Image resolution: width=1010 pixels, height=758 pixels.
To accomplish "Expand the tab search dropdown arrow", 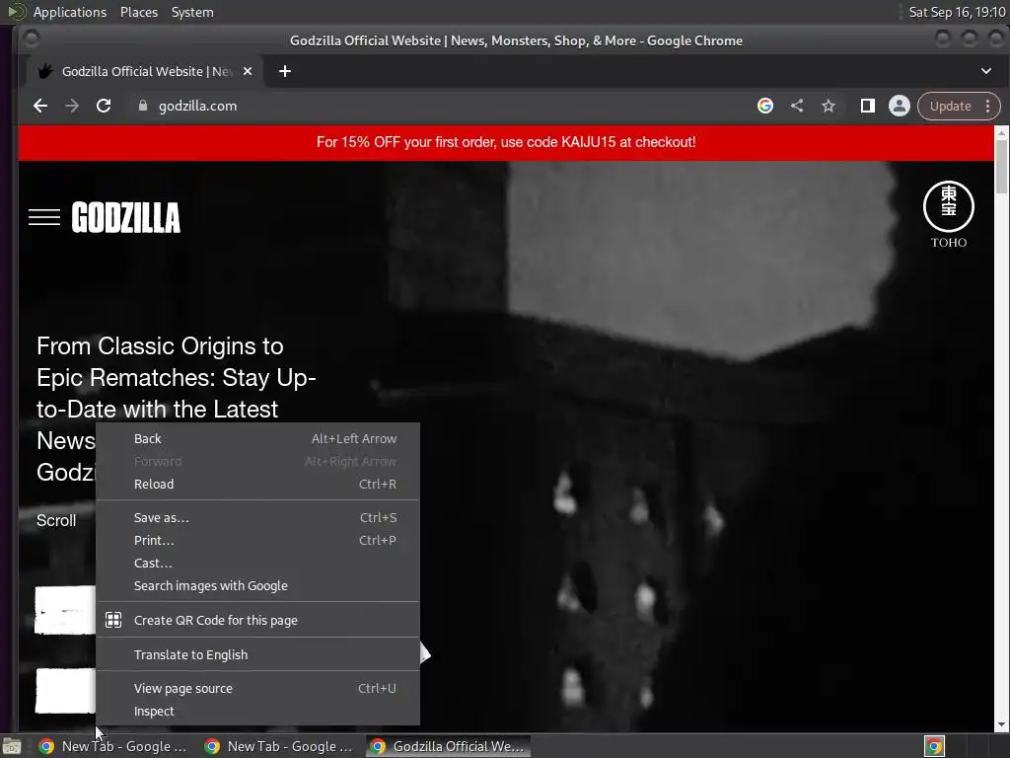I will click(x=986, y=71).
